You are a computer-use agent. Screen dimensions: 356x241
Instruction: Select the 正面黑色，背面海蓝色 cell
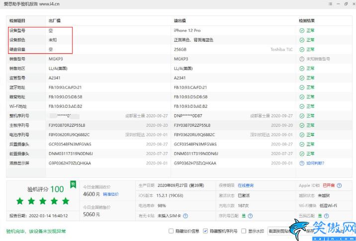click(193, 40)
